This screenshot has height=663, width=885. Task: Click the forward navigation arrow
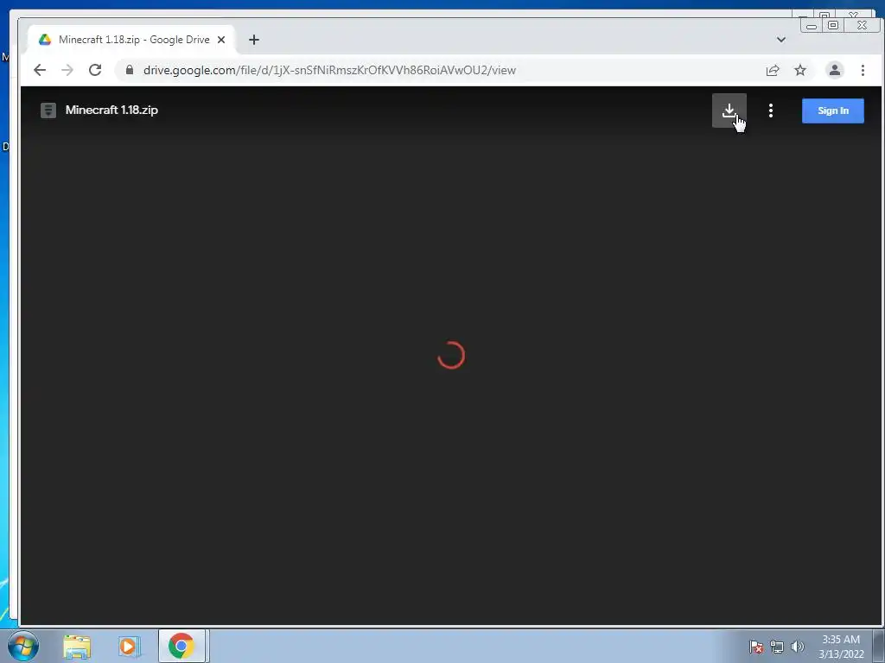click(67, 70)
